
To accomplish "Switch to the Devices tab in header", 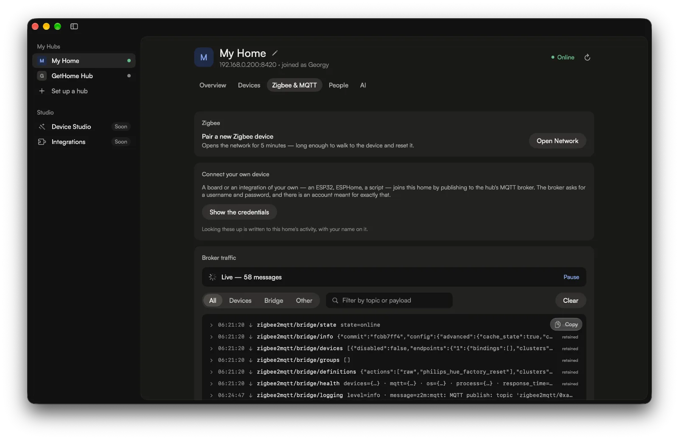I will click(249, 85).
